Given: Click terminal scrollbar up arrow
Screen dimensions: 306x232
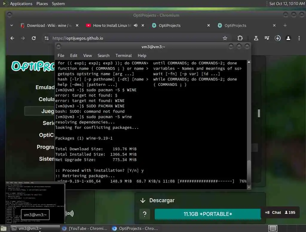Looking at the screenshot, I should (249, 62).
